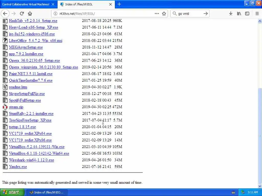Click the search magnifier icon
The height and width of the screenshot is (196, 262).
(174, 14)
